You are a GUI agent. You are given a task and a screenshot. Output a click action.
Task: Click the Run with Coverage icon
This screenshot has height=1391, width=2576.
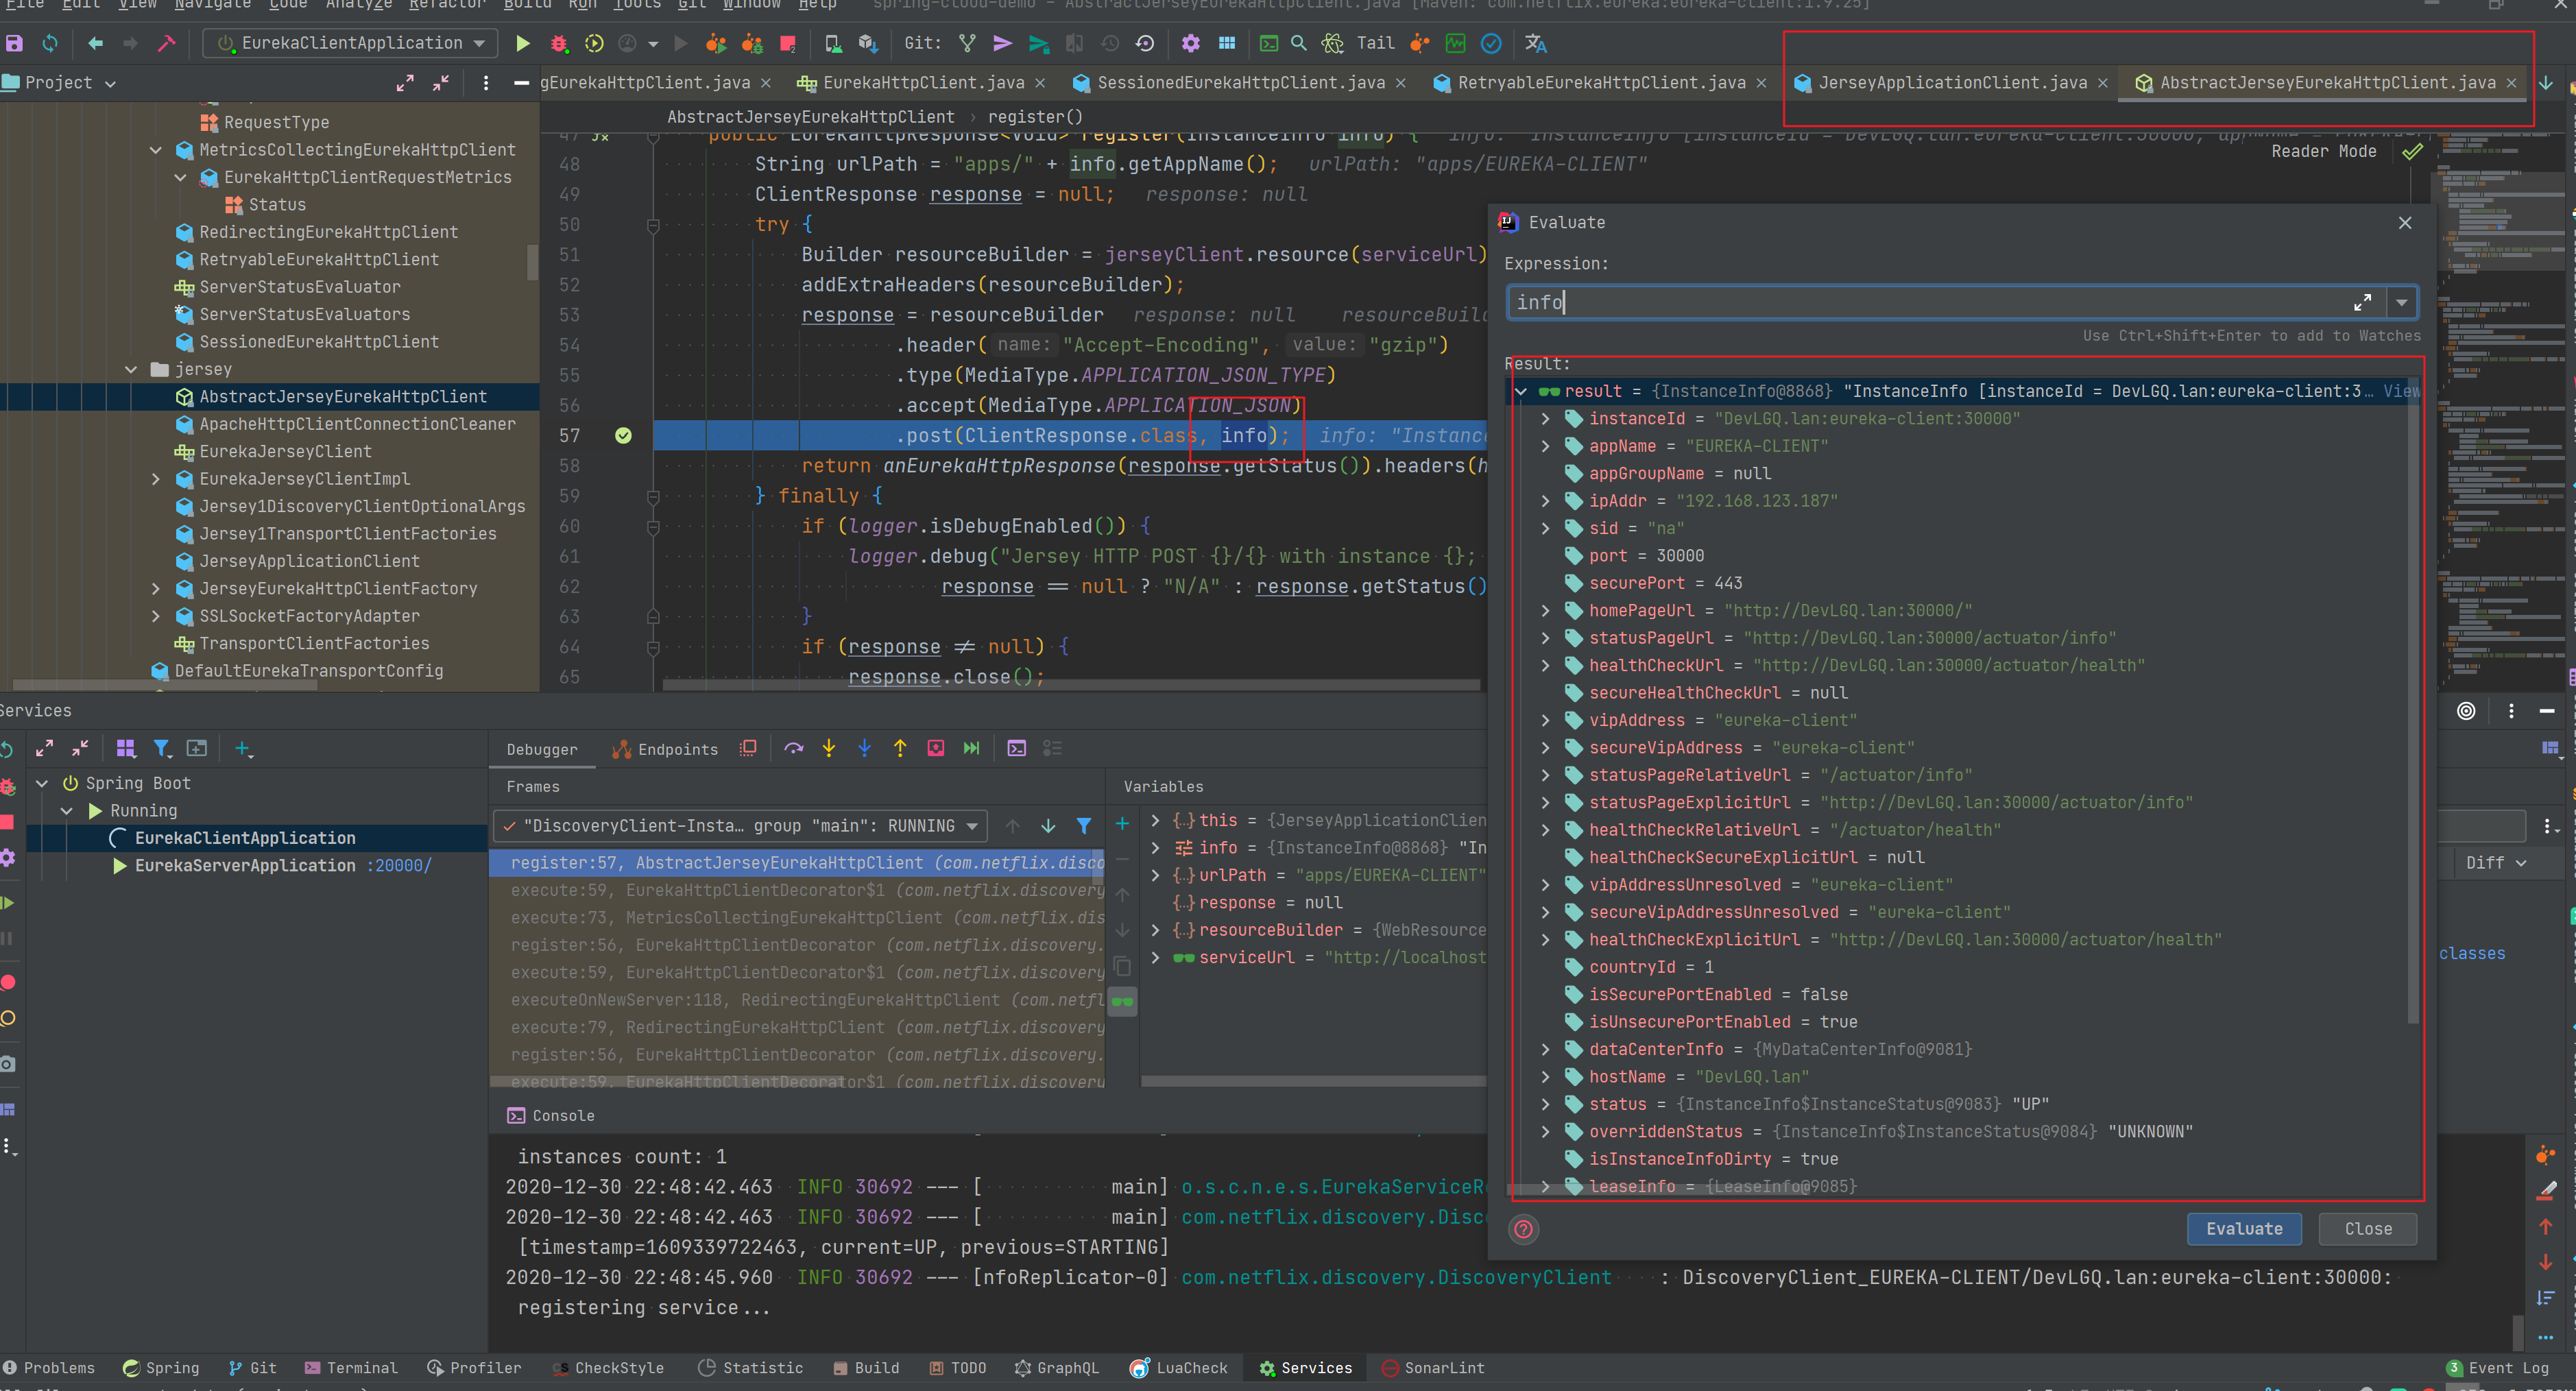pyautogui.click(x=594, y=43)
